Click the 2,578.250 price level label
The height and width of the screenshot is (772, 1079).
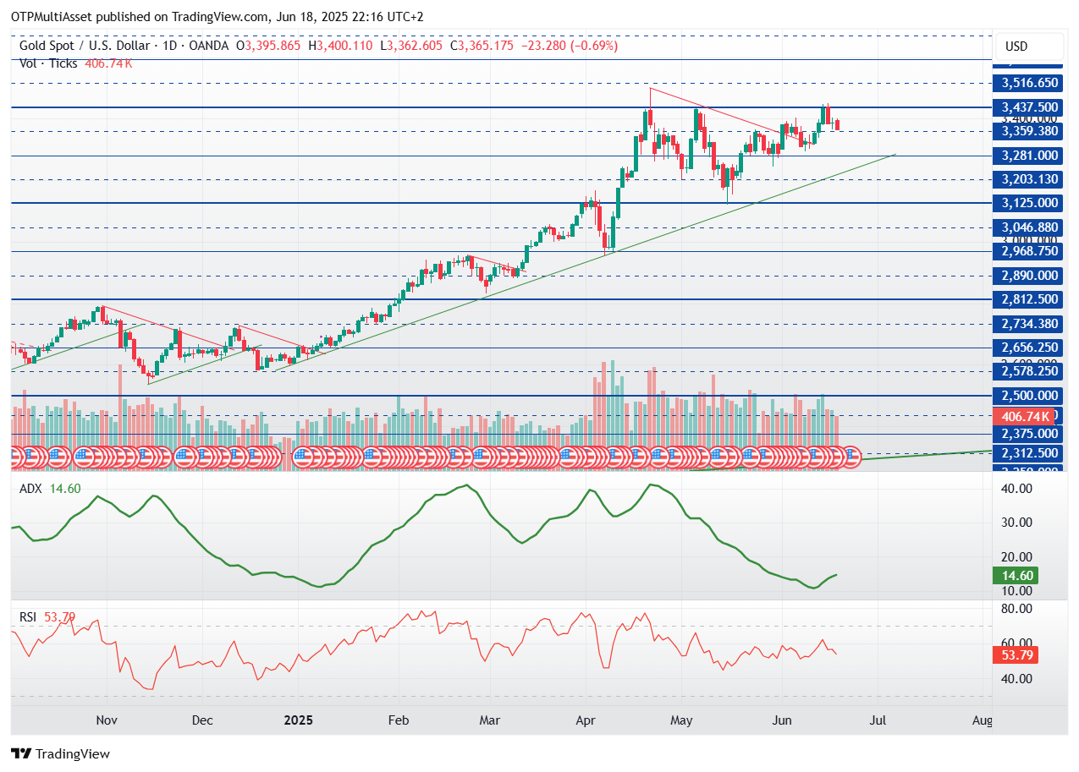click(x=1029, y=371)
